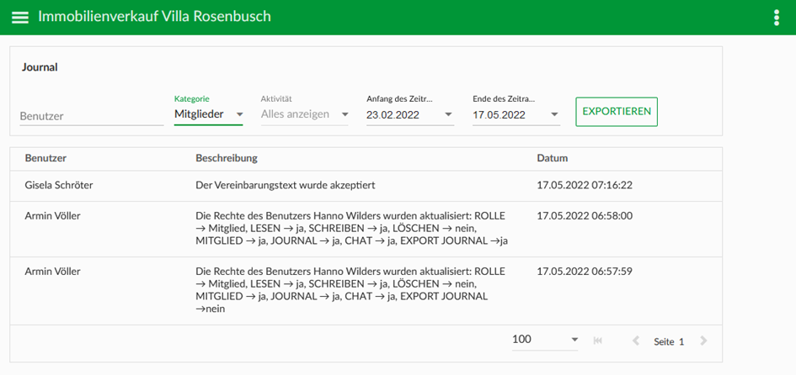Go to previous page arrow

click(x=636, y=341)
